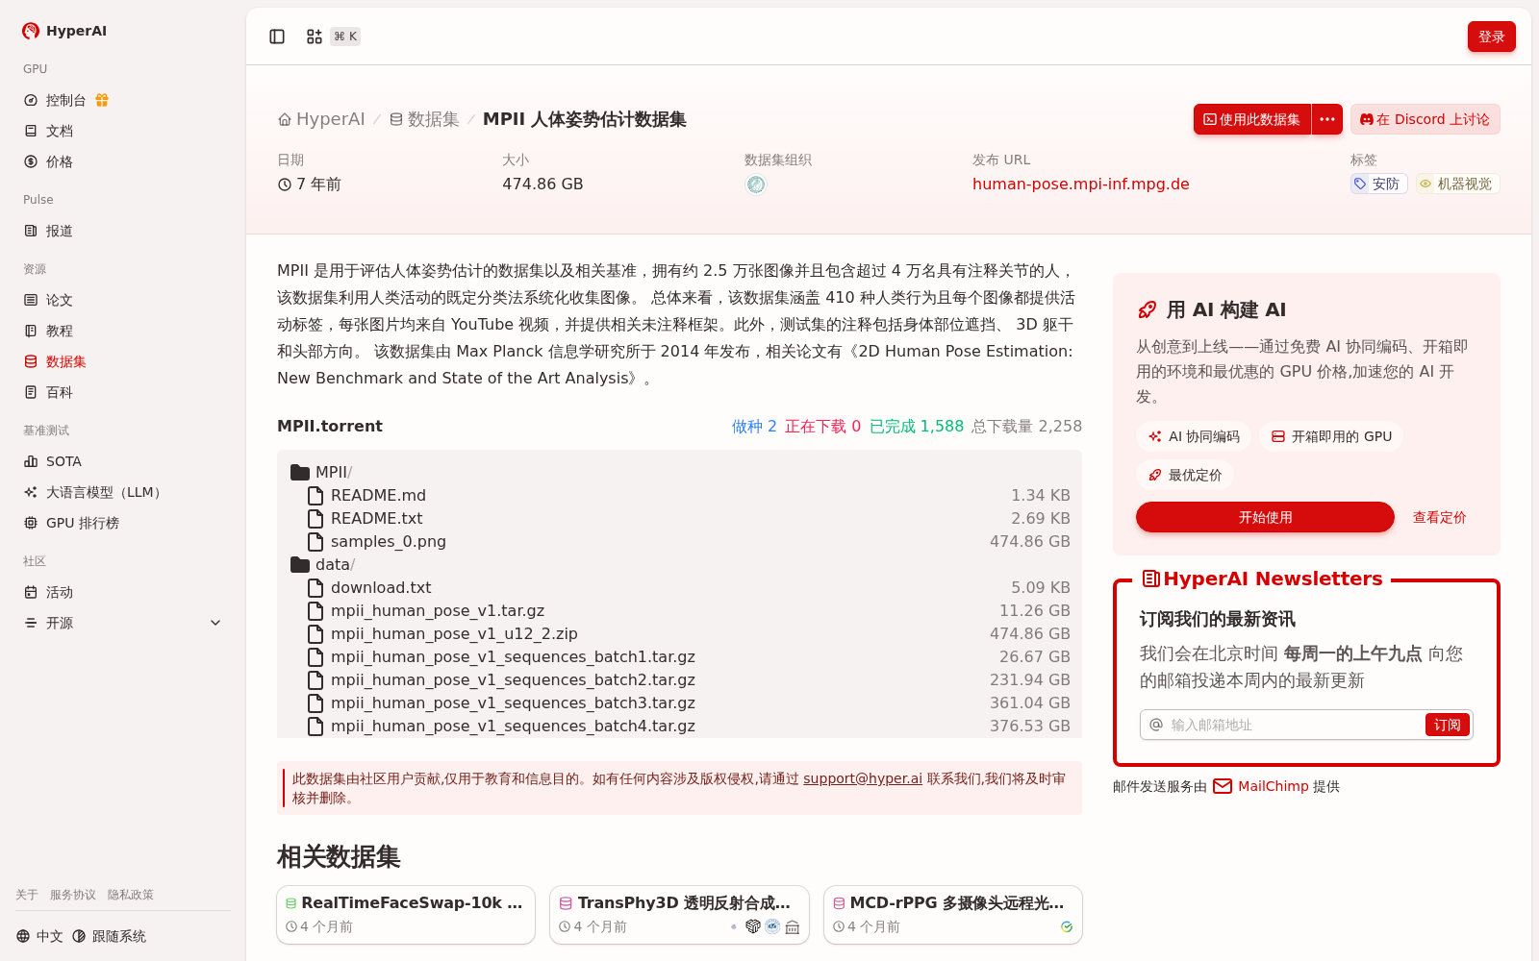Image resolution: width=1539 pixels, height=961 pixels.
Task: Click the gift icon beside 控制台
Action: tap(102, 100)
